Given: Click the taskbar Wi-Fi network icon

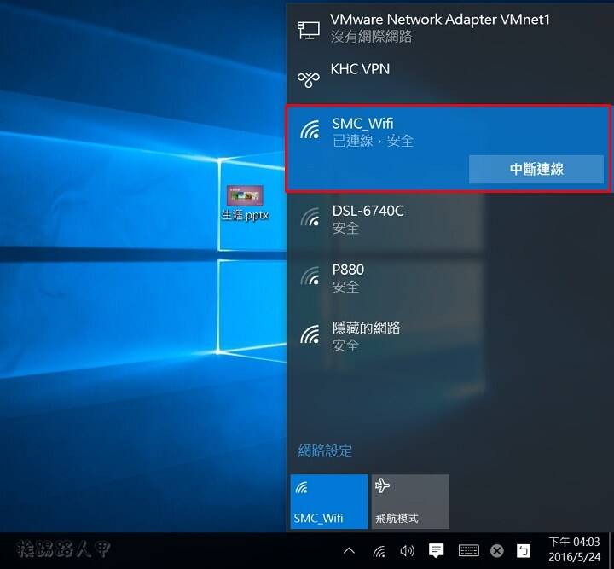Looking at the screenshot, I should (x=379, y=551).
